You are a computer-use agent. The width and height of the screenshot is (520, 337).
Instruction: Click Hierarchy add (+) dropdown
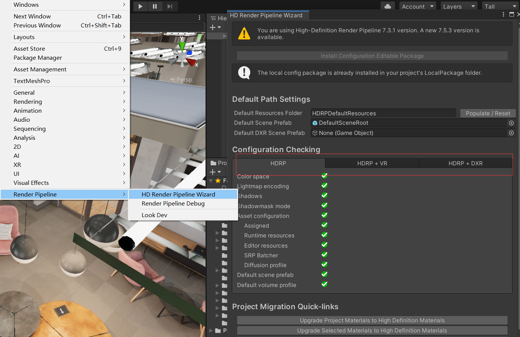coord(215,27)
